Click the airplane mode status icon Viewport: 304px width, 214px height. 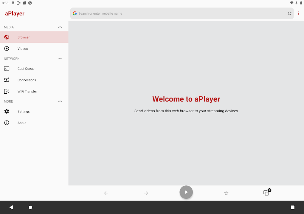pyautogui.click(x=297, y=3)
